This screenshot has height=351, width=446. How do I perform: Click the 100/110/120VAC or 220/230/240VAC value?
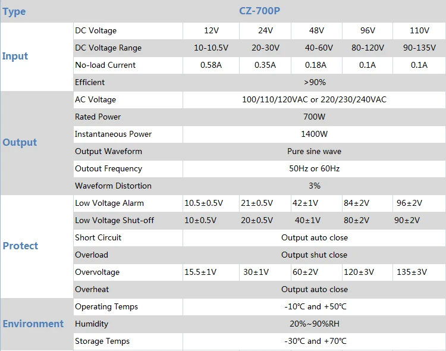315,99
